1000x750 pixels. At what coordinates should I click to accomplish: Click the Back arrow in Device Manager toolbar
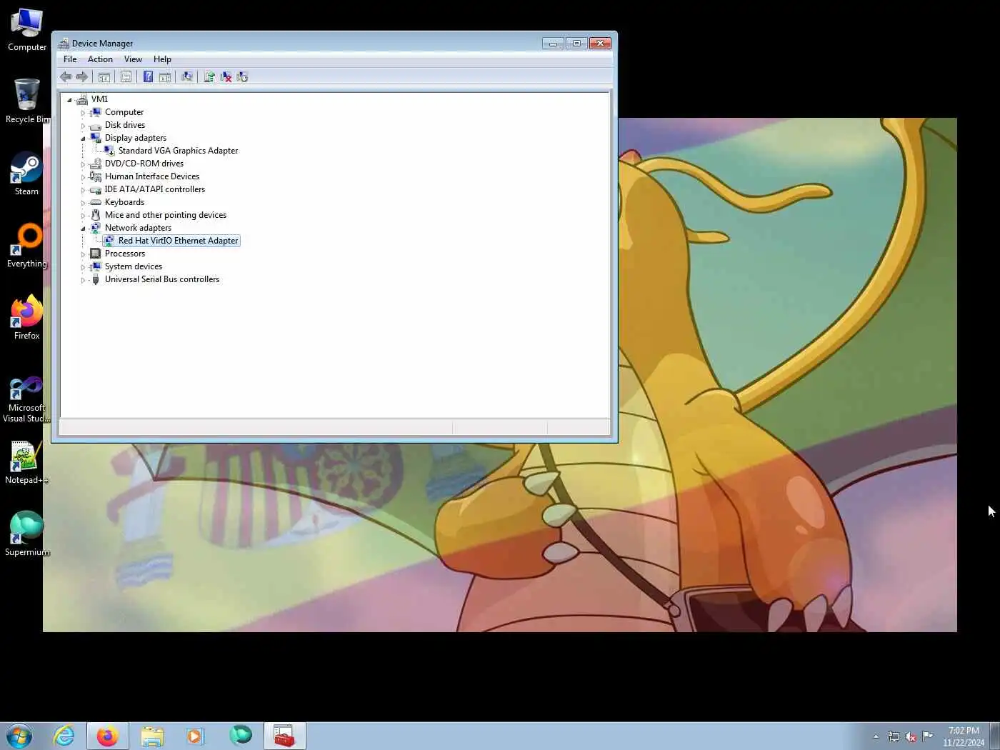pyautogui.click(x=66, y=77)
